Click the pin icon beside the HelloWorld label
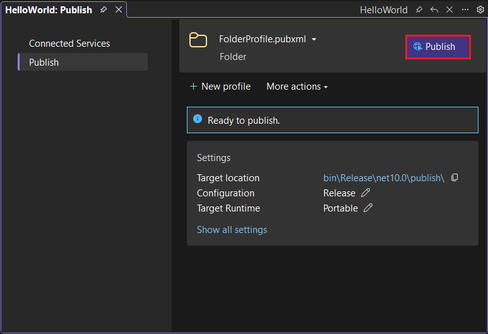The height and width of the screenshot is (334, 488). (x=420, y=10)
